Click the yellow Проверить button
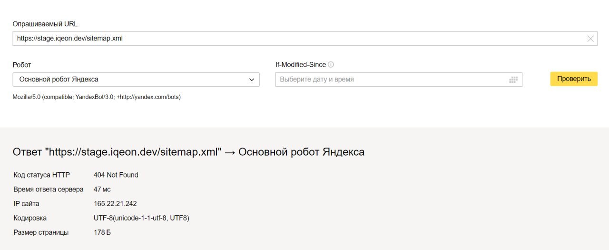Screen dimensions: 609x250 tap(574, 79)
